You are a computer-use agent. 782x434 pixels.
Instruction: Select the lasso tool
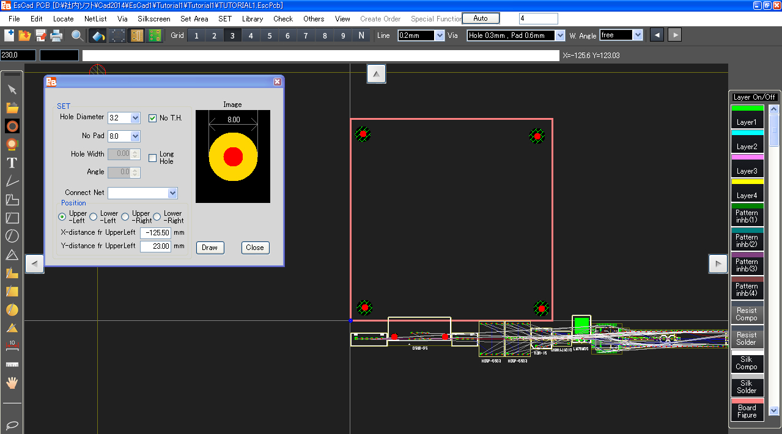tap(12, 424)
